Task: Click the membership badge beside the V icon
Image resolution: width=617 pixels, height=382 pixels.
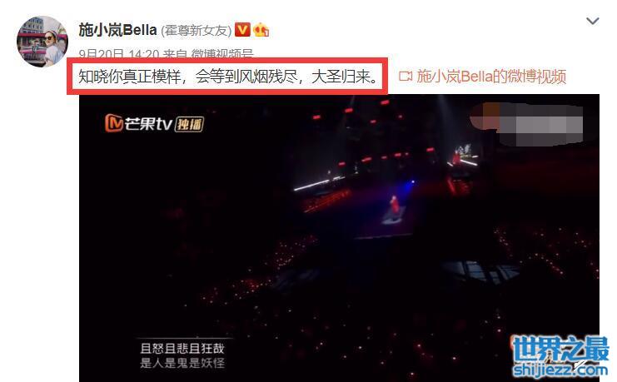Action: coord(261,29)
